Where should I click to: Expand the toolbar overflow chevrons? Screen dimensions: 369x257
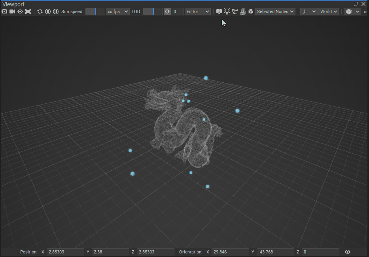click(365, 11)
